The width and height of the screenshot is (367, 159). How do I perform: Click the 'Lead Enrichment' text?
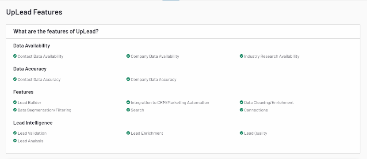tap(147, 133)
